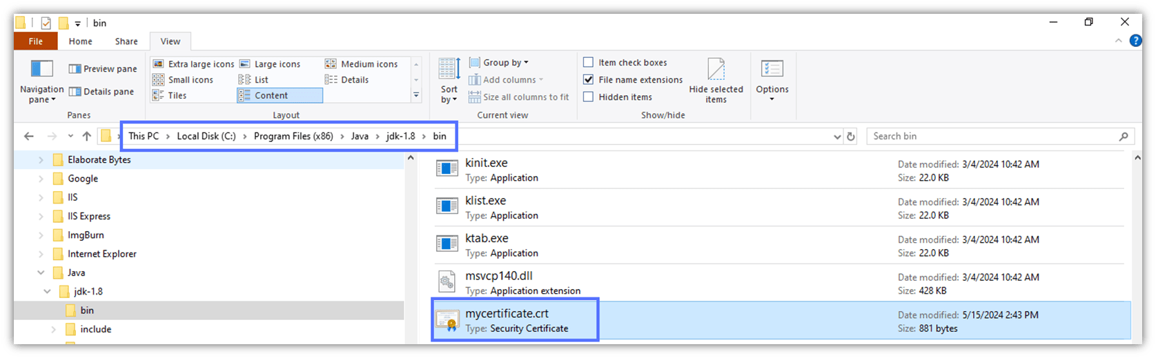This screenshot has width=1156, height=358.
Task: Open the Navigation pane dropdown
Action: (41, 82)
